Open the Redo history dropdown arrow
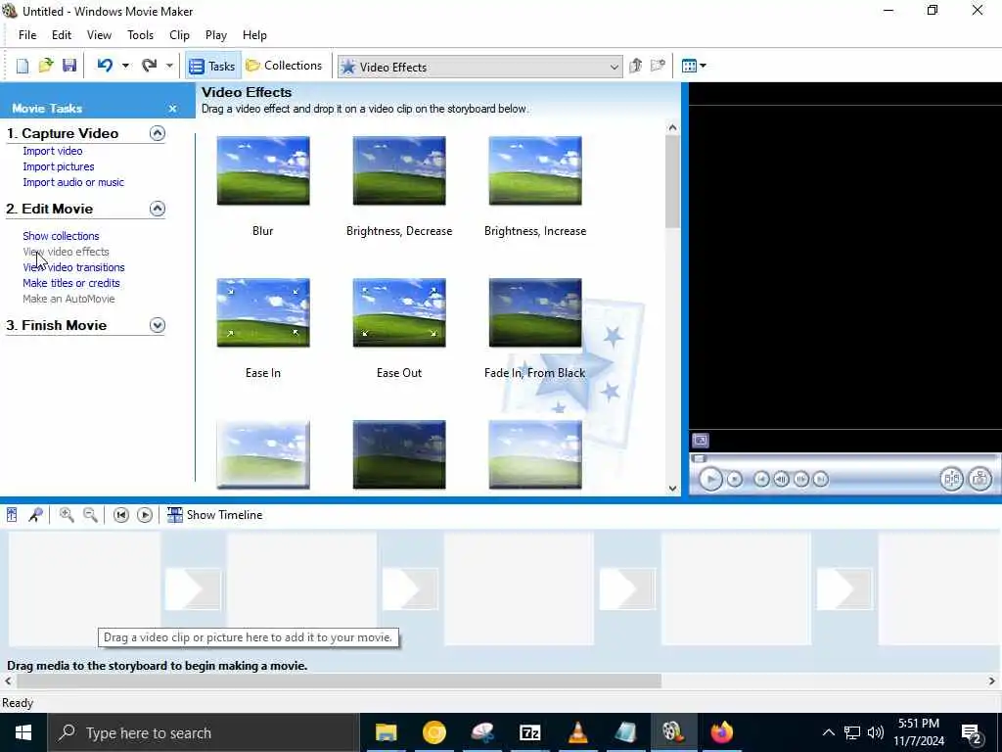The height and width of the screenshot is (752, 1002). pos(169,66)
